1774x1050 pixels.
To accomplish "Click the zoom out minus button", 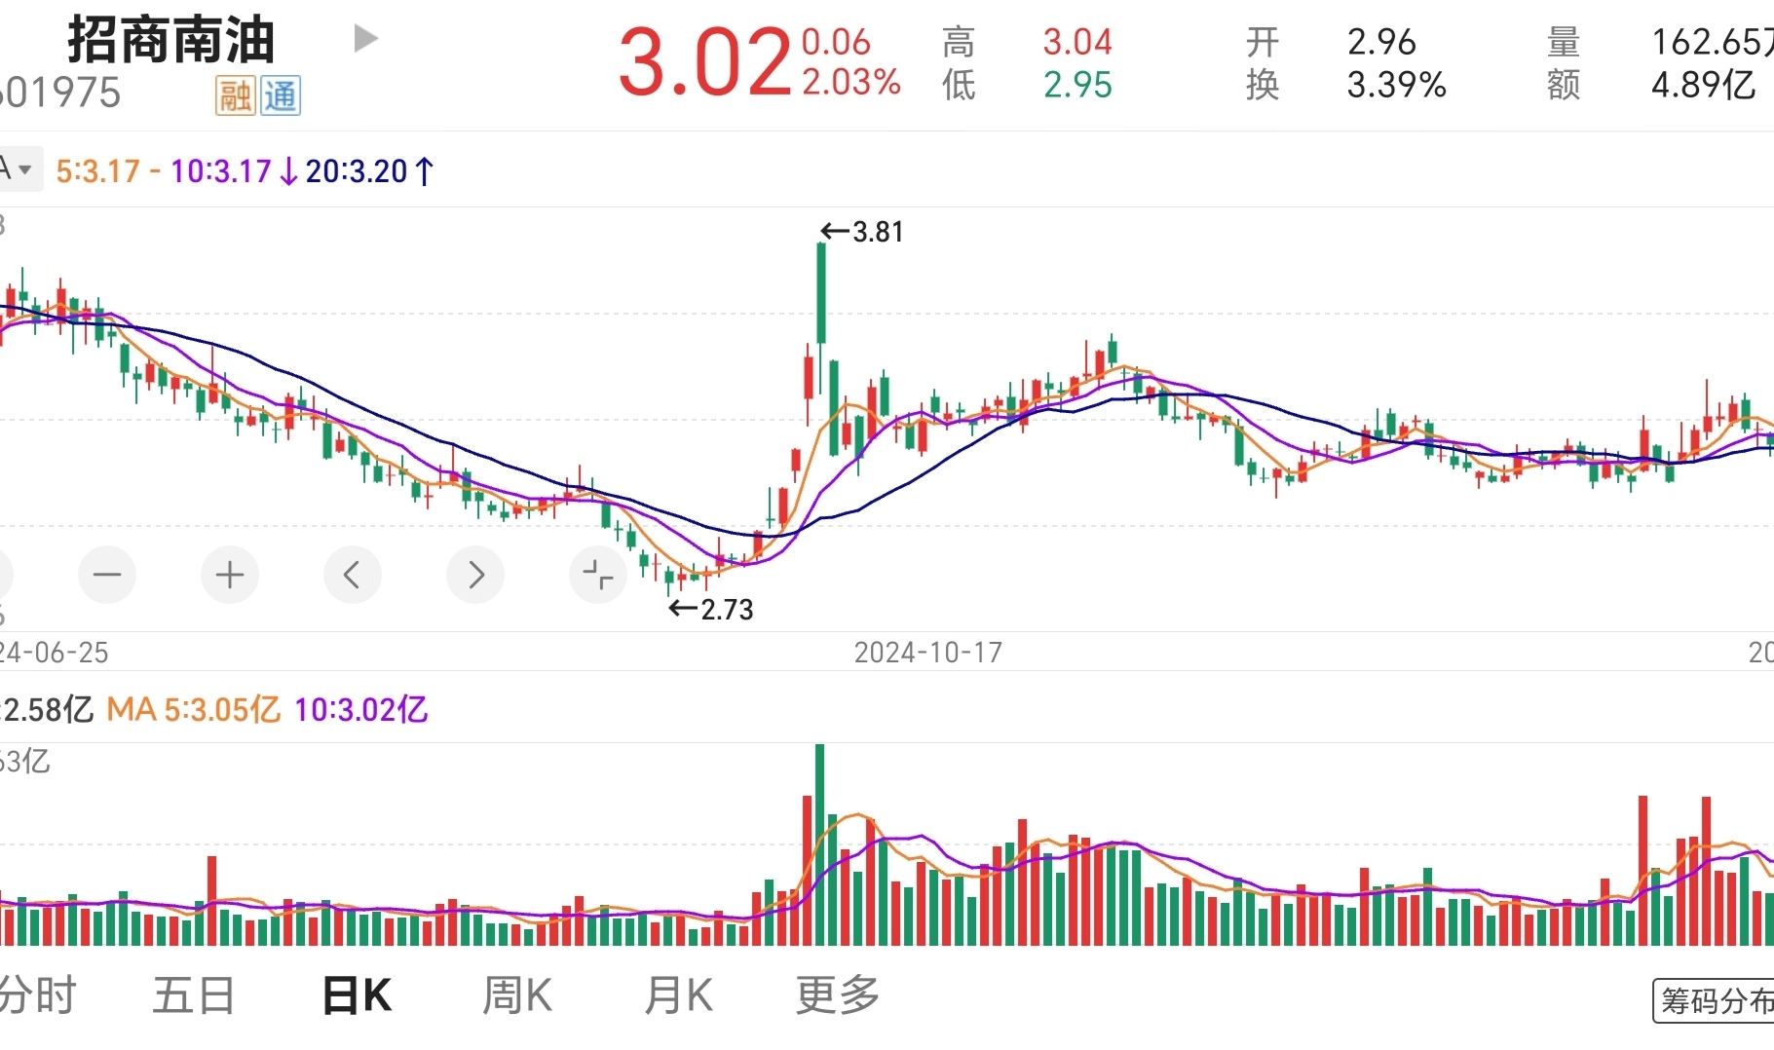I will pos(107,575).
